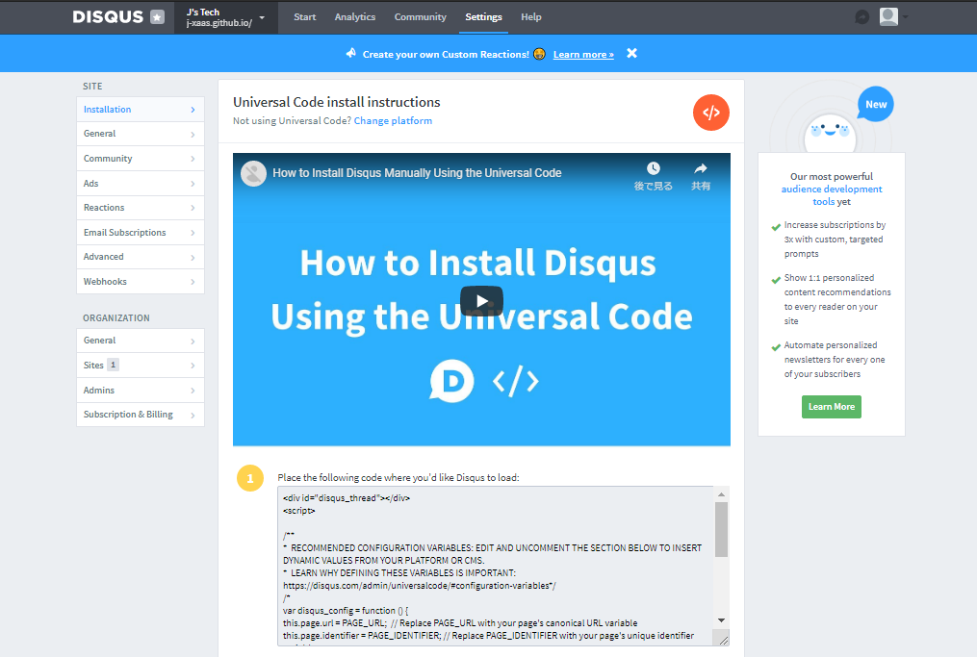Viewport: 977px width, 657px height.
Task: Open Sites in Organization sidebar
Action: 141,365
